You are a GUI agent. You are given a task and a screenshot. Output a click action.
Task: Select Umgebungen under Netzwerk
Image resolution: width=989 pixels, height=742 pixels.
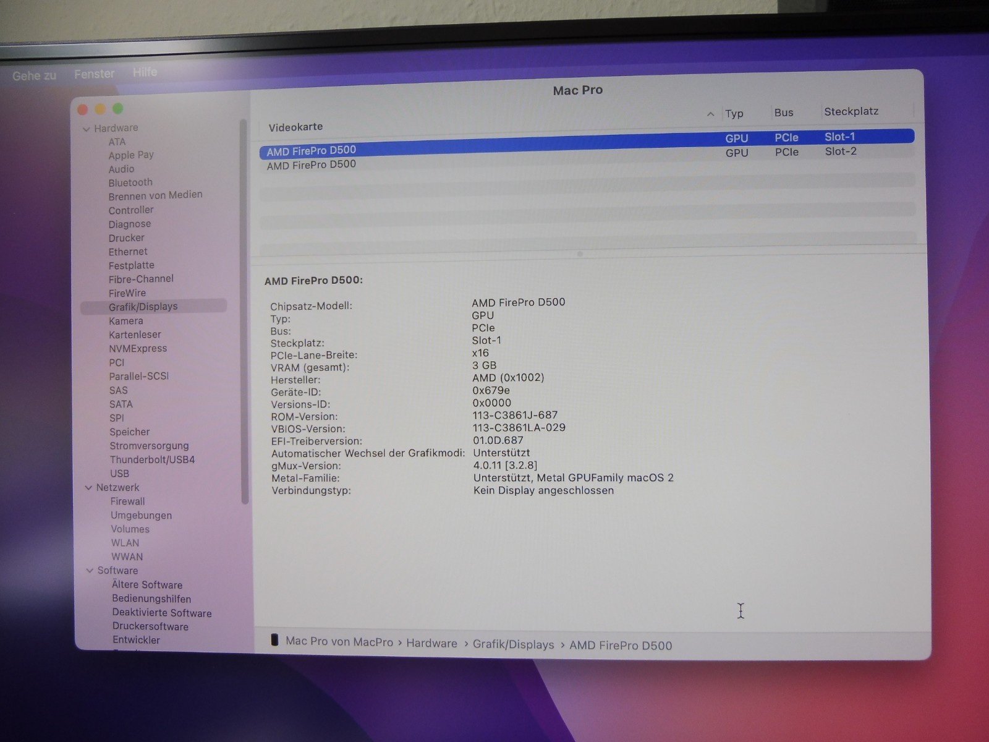[x=141, y=515]
